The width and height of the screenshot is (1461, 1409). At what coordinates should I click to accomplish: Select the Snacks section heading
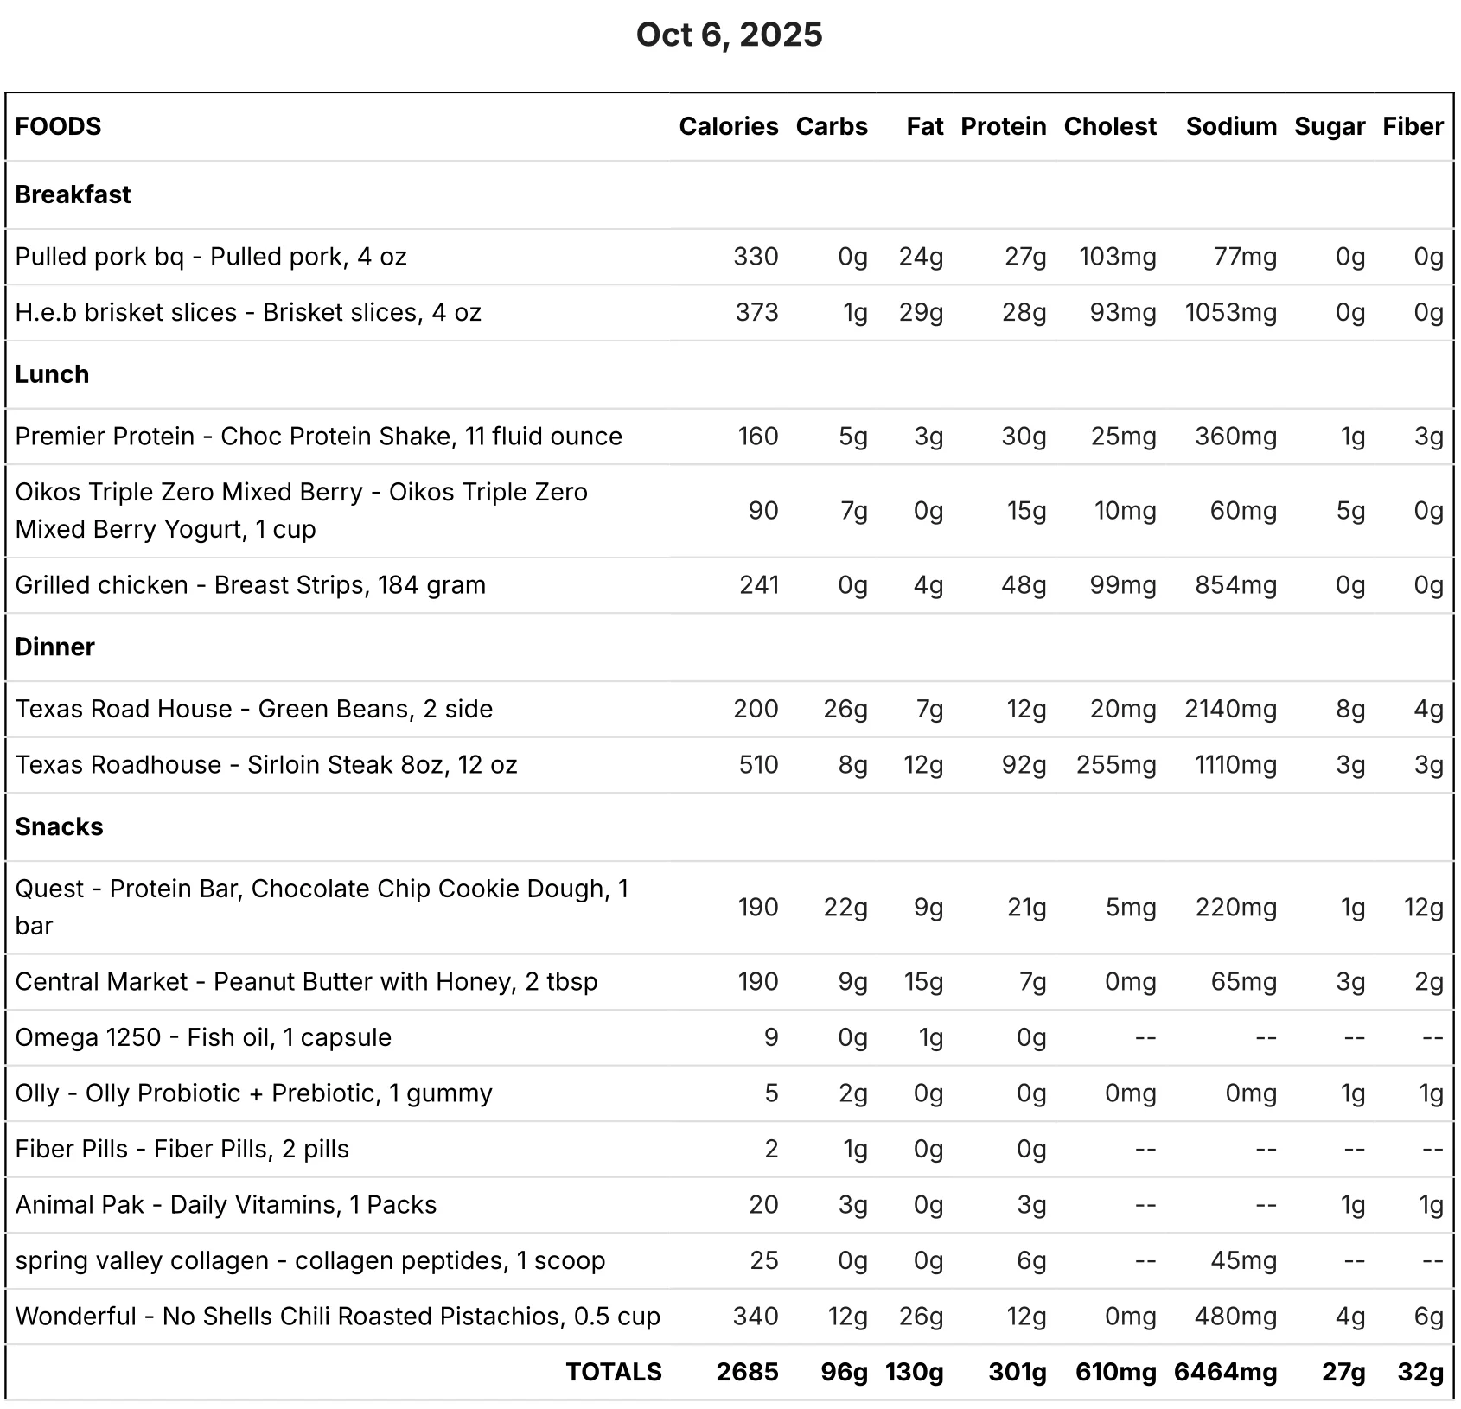[59, 826]
